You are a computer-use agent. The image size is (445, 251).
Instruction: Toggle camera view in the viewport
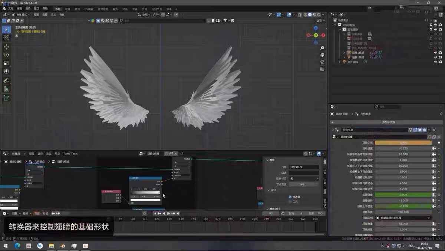pyautogui.click(x=322, y=62)
